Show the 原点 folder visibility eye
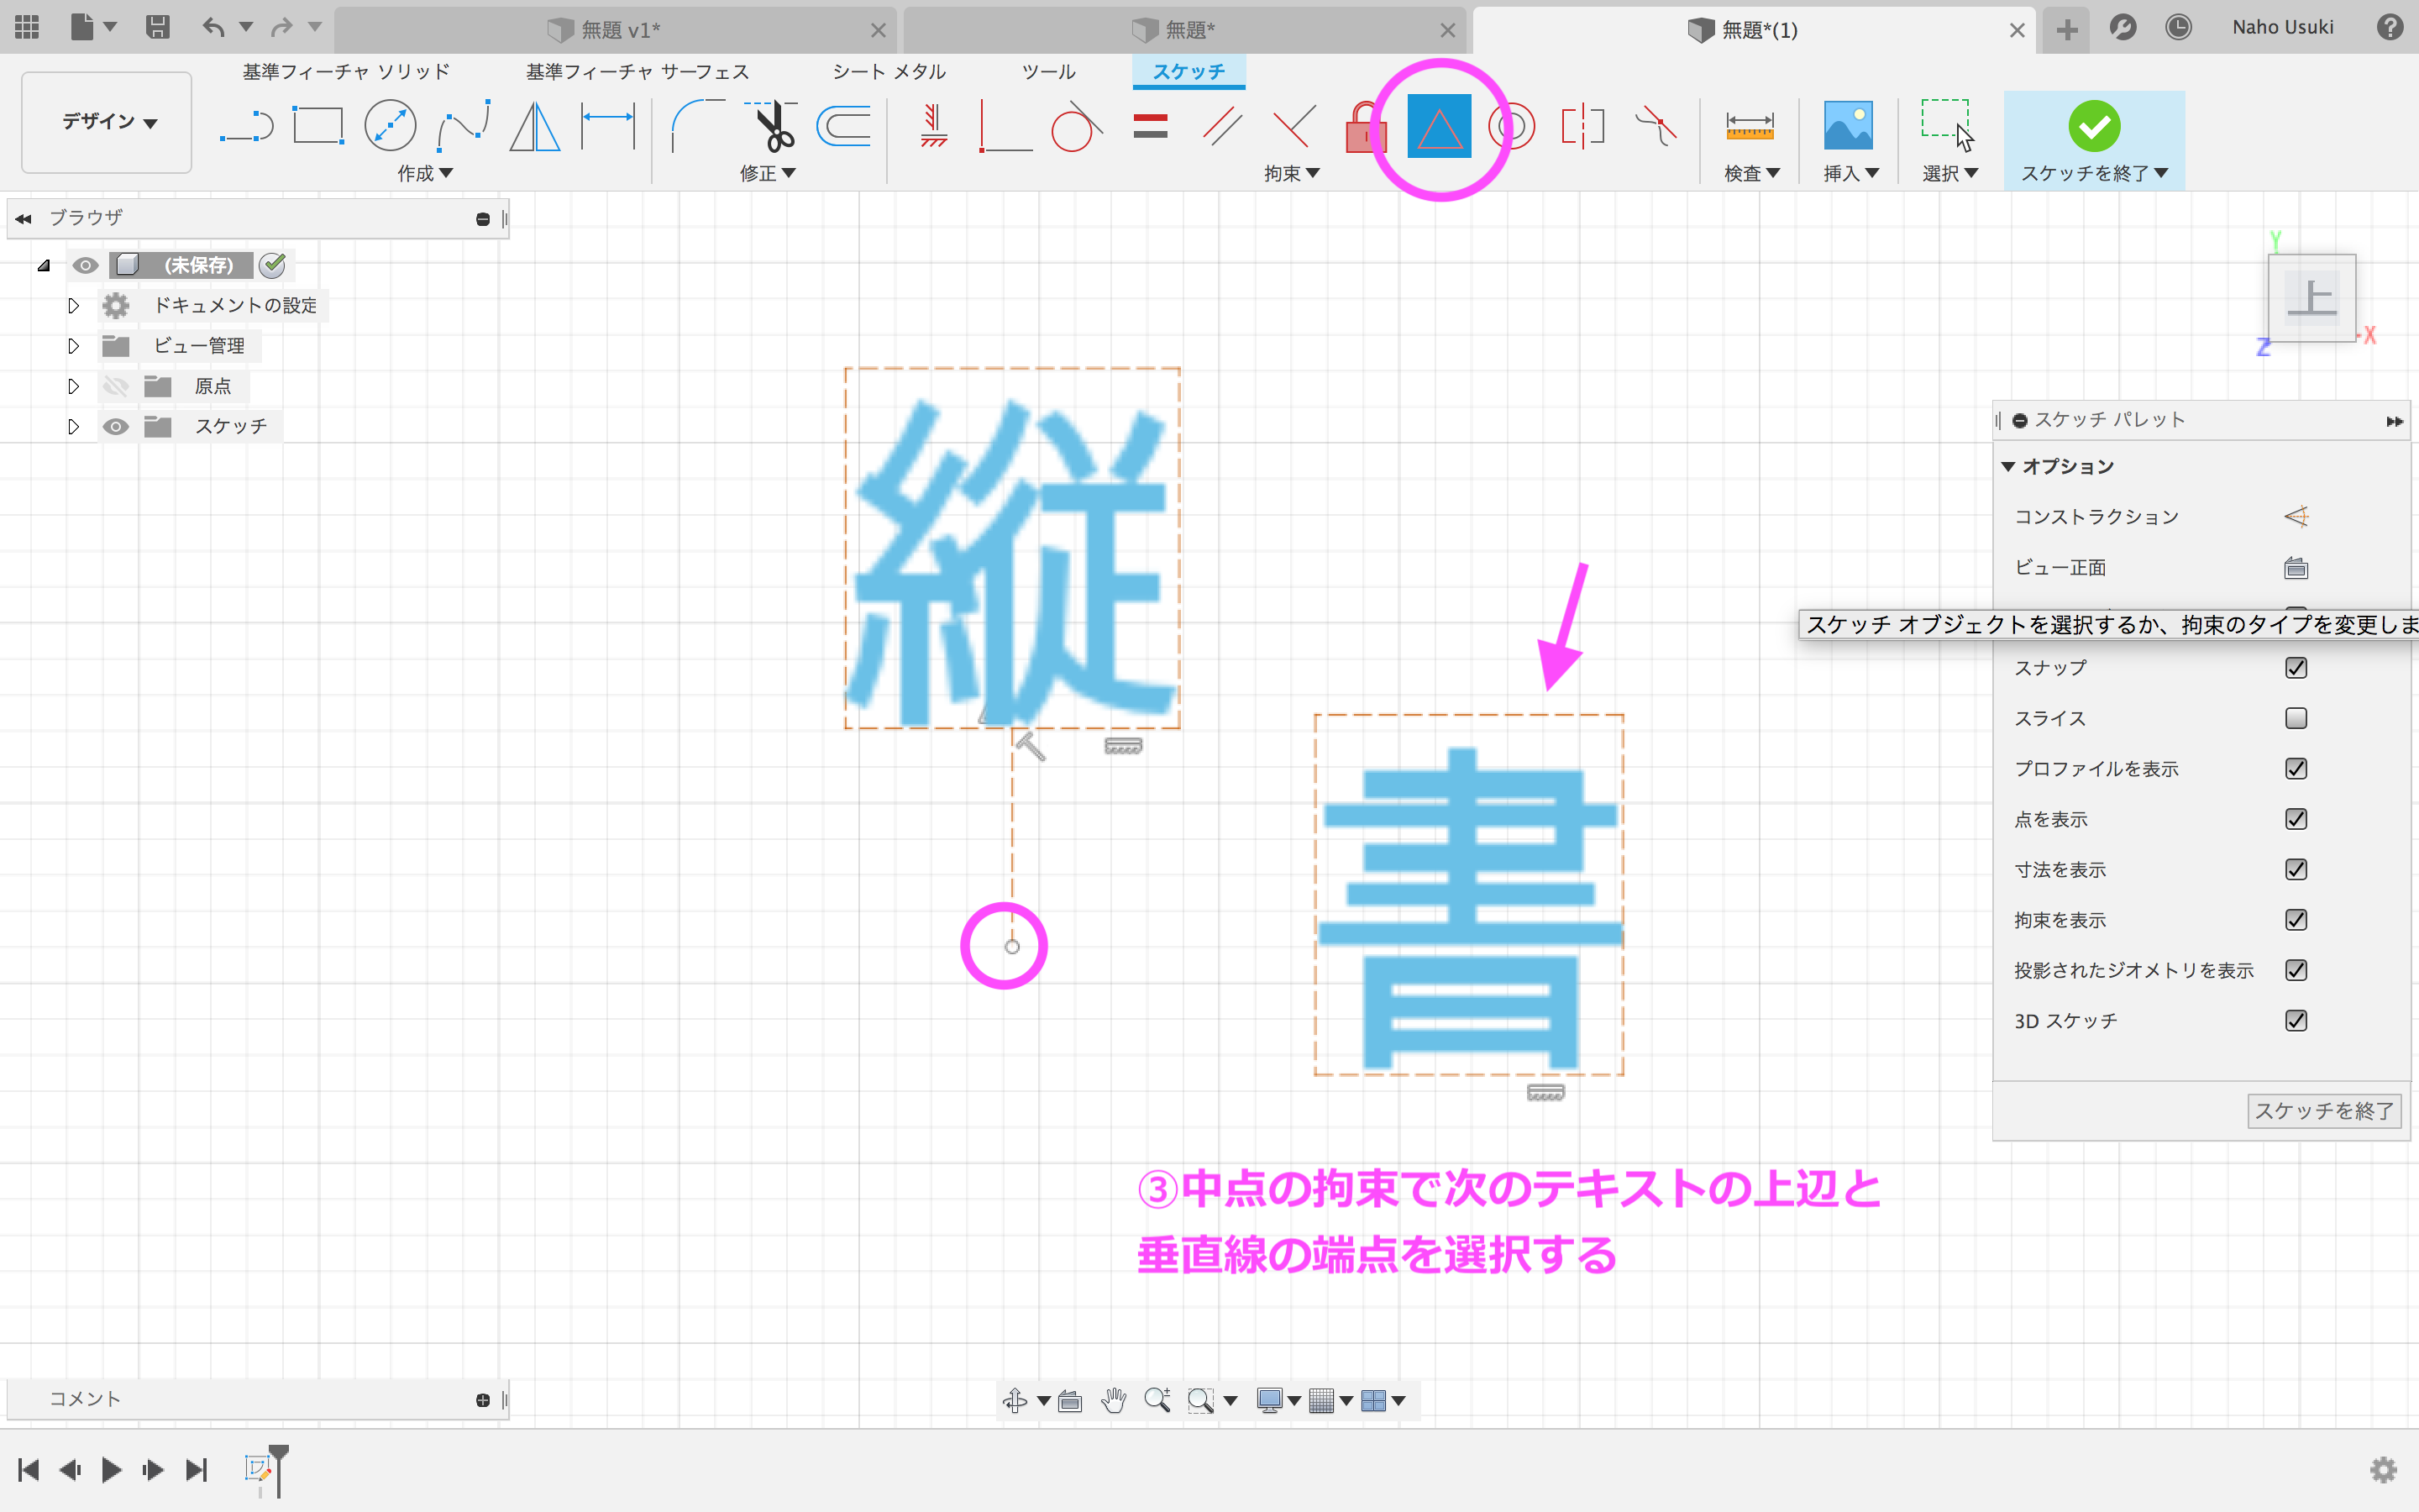This screenshot has width=2419, height=1512. tap(116, 386)
